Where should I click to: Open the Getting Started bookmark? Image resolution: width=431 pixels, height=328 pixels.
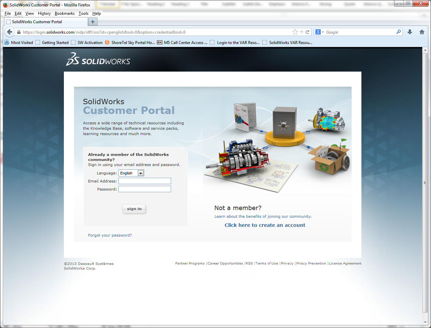pos(52,43)
